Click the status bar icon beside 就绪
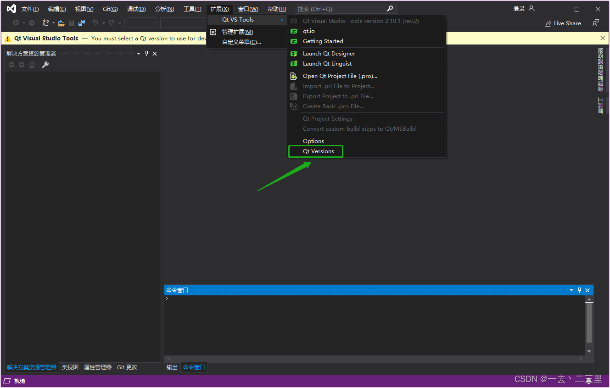The image size is (610, 388). click(x=7, y=381)
